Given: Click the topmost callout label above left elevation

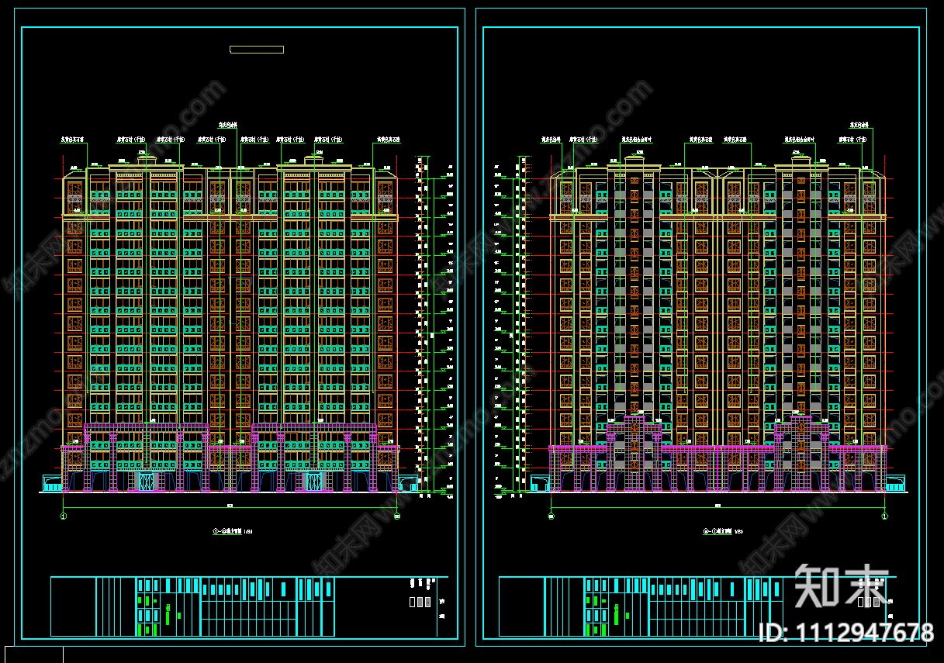Looking at the screenshot, I should coord(227,124).
